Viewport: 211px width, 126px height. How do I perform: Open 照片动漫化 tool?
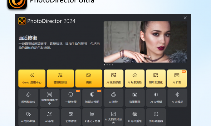click(x=156, y=79)
